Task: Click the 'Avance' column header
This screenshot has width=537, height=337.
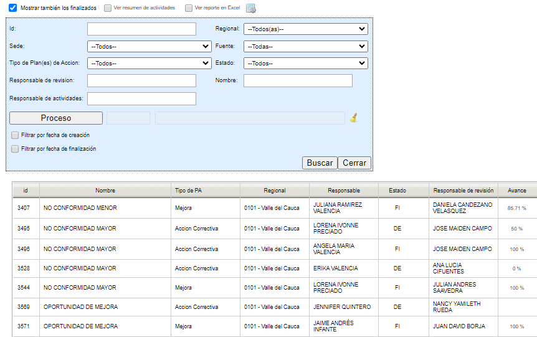Action: tap(516, 191)
